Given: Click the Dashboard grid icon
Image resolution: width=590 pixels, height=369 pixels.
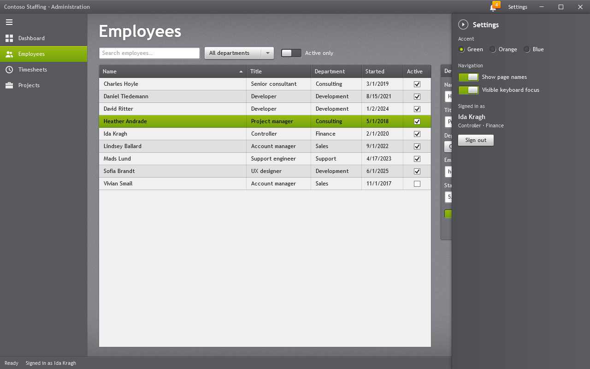Looking at the screenshot, I should 9,38.
